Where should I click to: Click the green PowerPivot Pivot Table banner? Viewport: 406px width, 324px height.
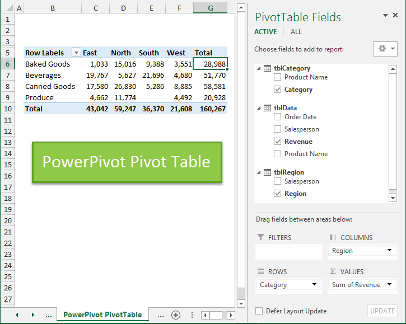point(127,162)
